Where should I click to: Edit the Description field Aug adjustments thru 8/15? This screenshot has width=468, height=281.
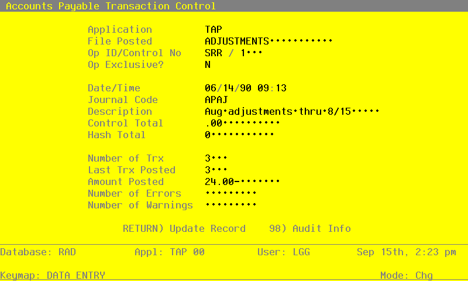click(x=292, y=111)
